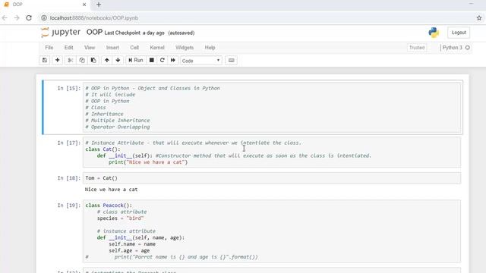Screen dimensions: 486x273
Task: Go back in browser
Action: [5, 18]
